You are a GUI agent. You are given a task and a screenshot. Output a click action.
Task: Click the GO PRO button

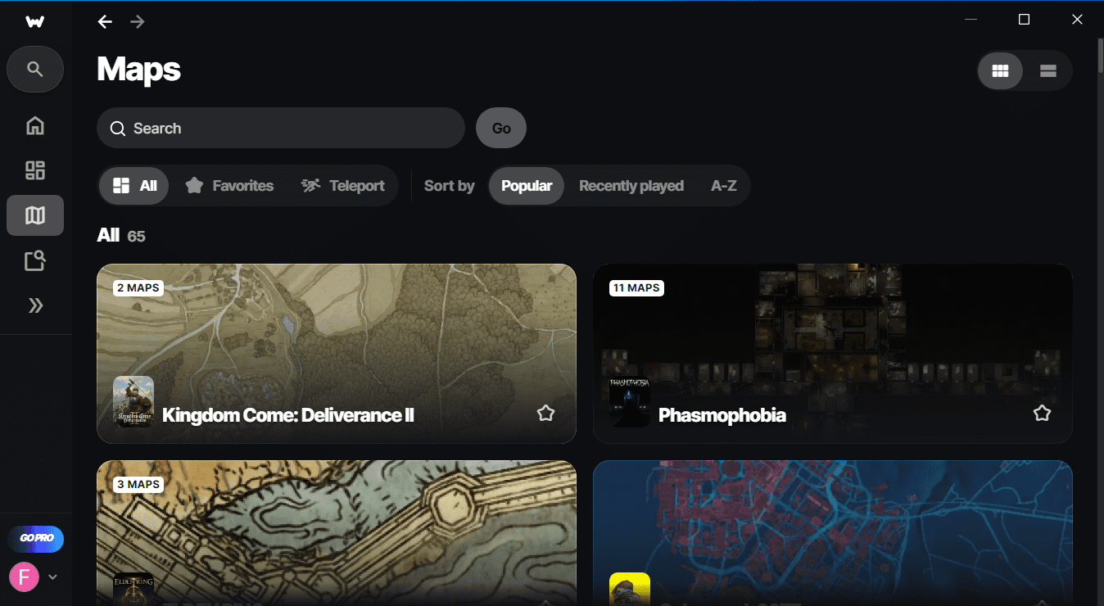[x=35, y=539]
